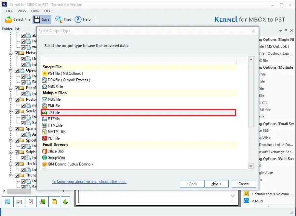Uncheck the Sparro... folder checkbox

coord(17,129)
